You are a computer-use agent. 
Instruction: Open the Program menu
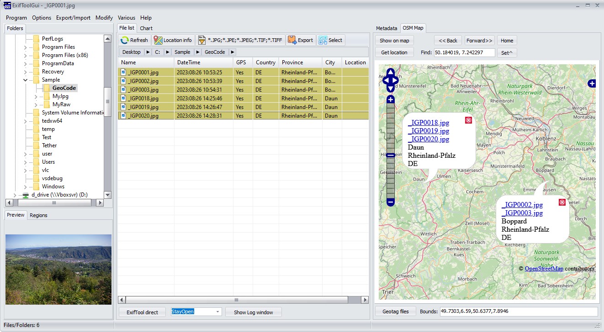pyautogui.click(x=16, y=18)
